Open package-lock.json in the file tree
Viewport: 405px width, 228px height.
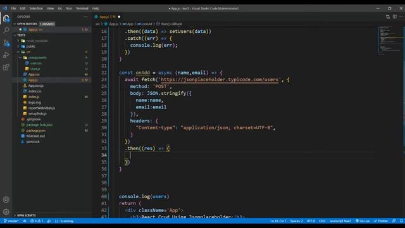point(39,125)
